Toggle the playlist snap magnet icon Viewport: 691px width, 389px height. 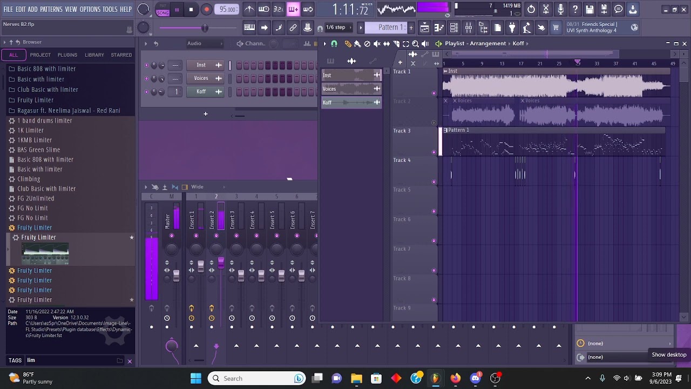pyautogui.click(x=334, y=44)
